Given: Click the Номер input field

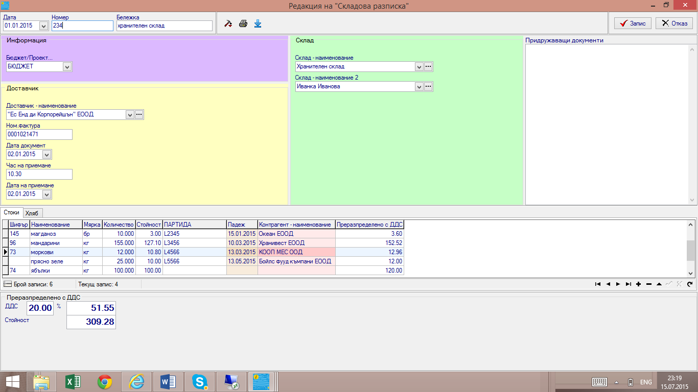Looking at the screenshot, I should point(82,26).
